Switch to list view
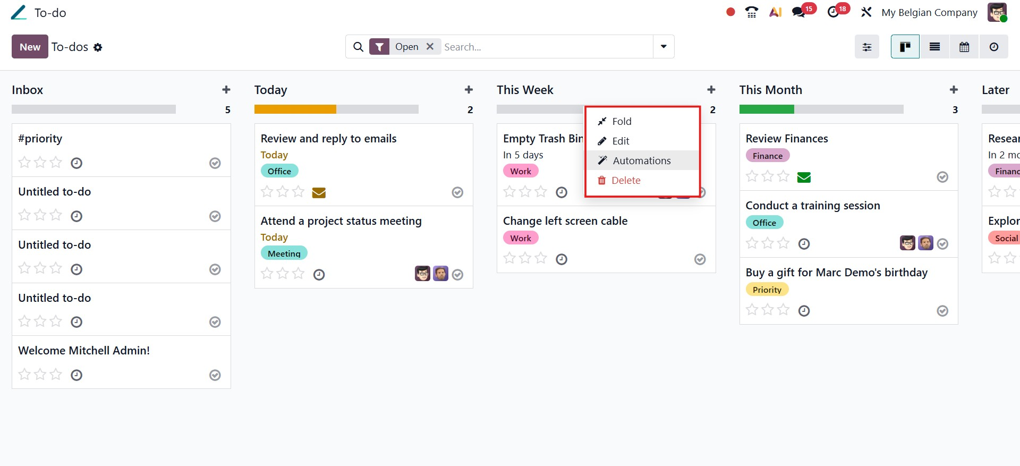 point(934,47)
